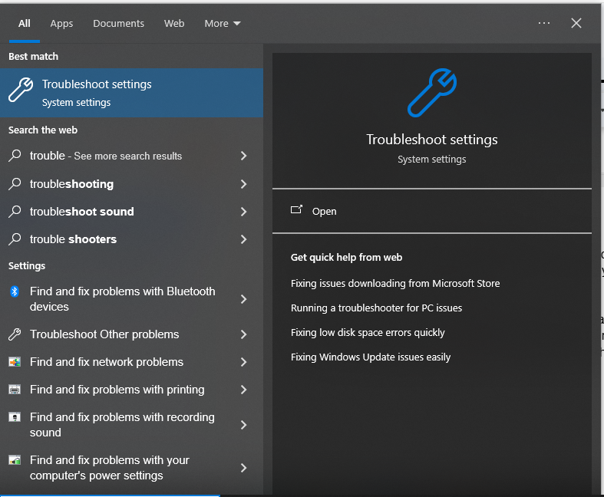The width and height of the screenshot is (604, 497).
Task: Expand Bluetooth devices result chevron
Action: pos(243,299)
